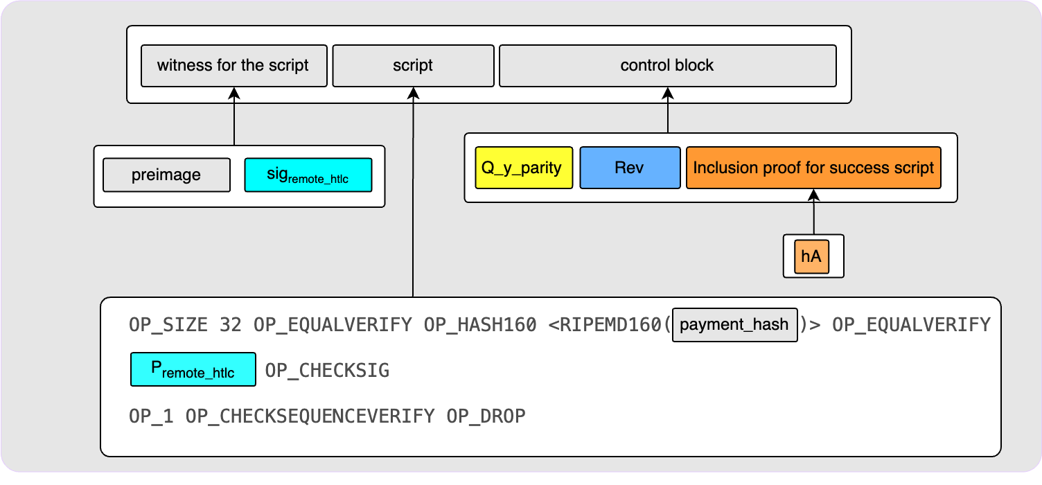Click the "control block" box
1042x485 pixels.
(x=667, y=66)
